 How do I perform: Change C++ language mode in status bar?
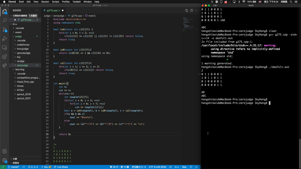coord(177,167)
